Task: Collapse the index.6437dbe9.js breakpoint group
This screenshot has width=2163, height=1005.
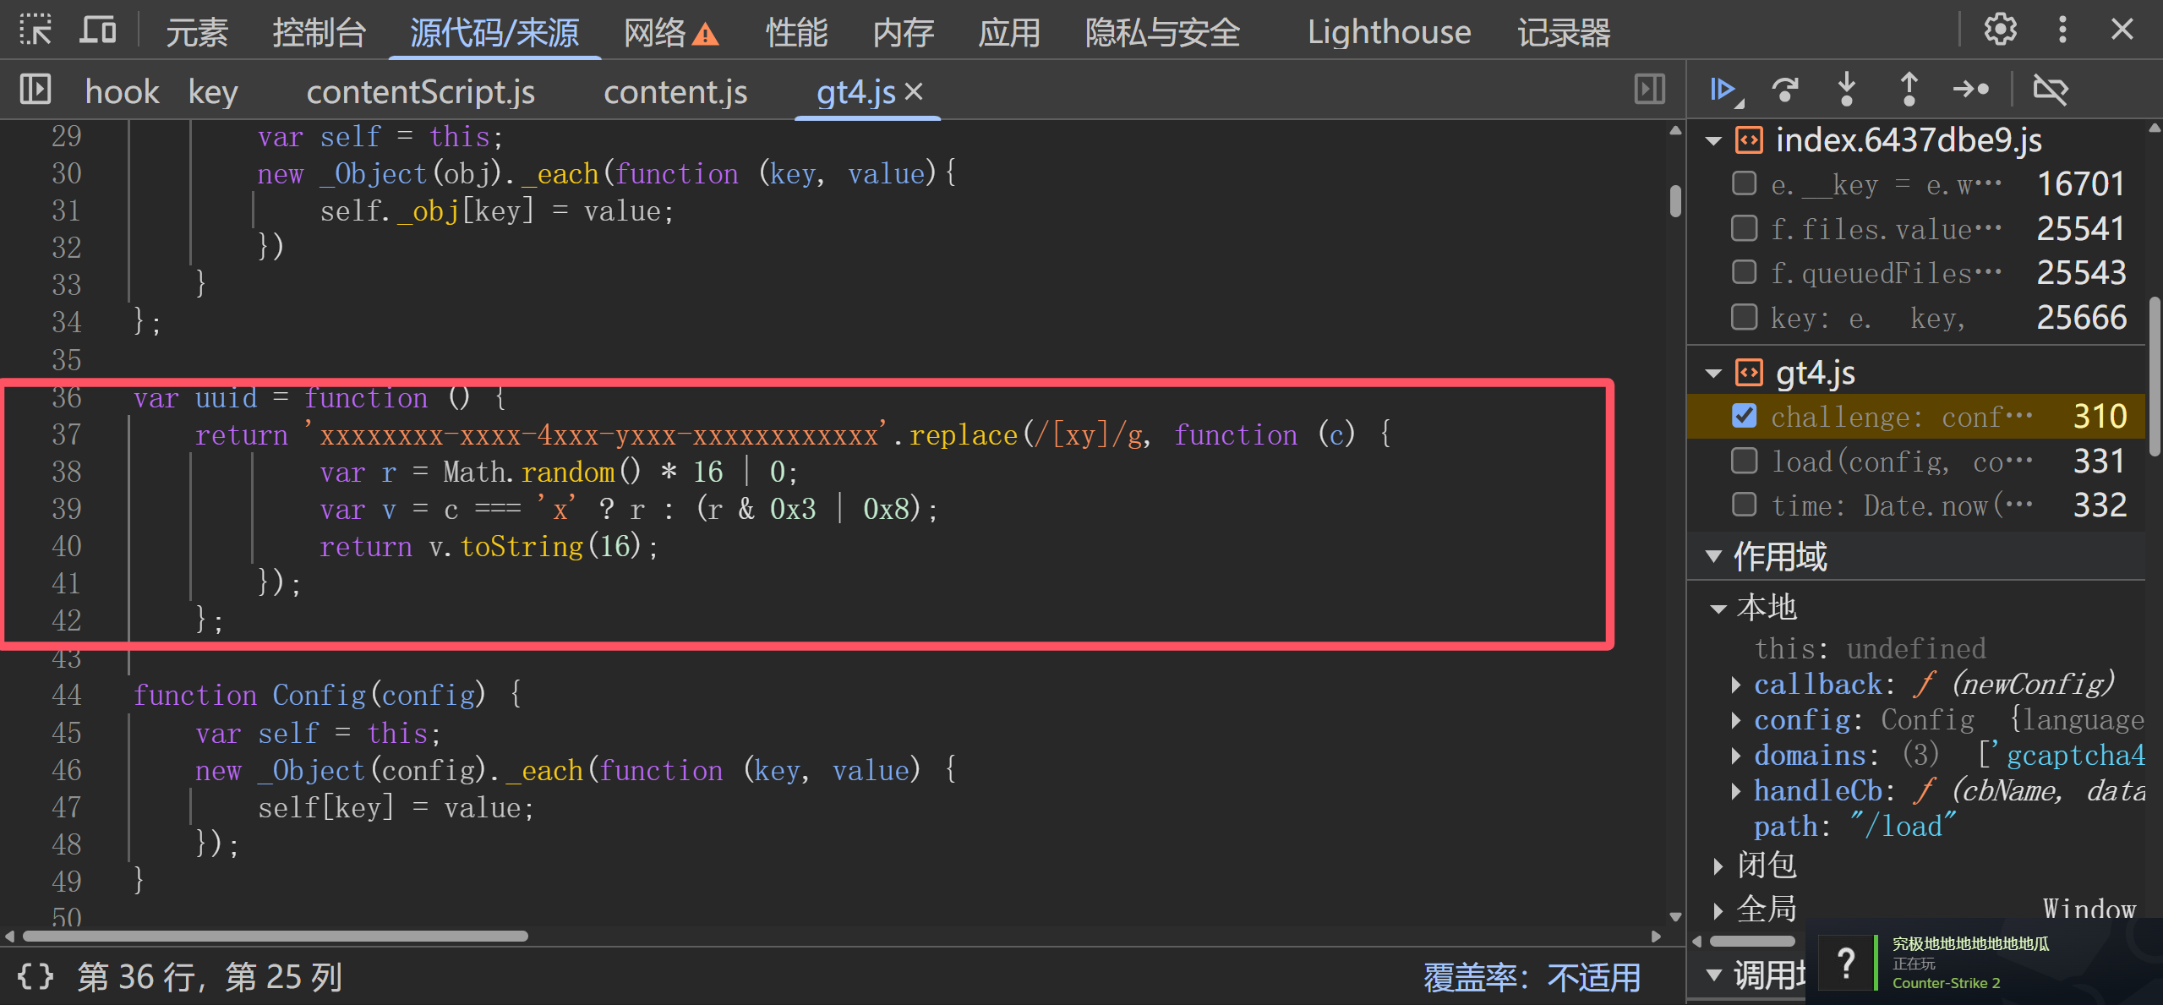Action: click(1713, 140)
